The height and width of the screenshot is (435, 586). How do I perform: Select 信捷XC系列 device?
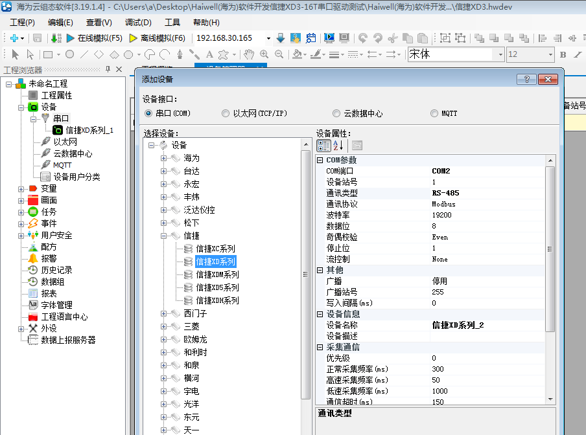click(x=215, y=249)
